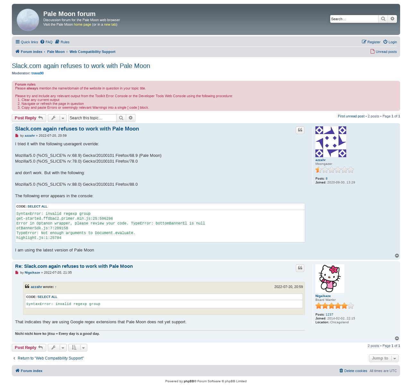Click the Pale Moon forum site title
The width and height of the screenshot is (412, 390).
point(69,14)
